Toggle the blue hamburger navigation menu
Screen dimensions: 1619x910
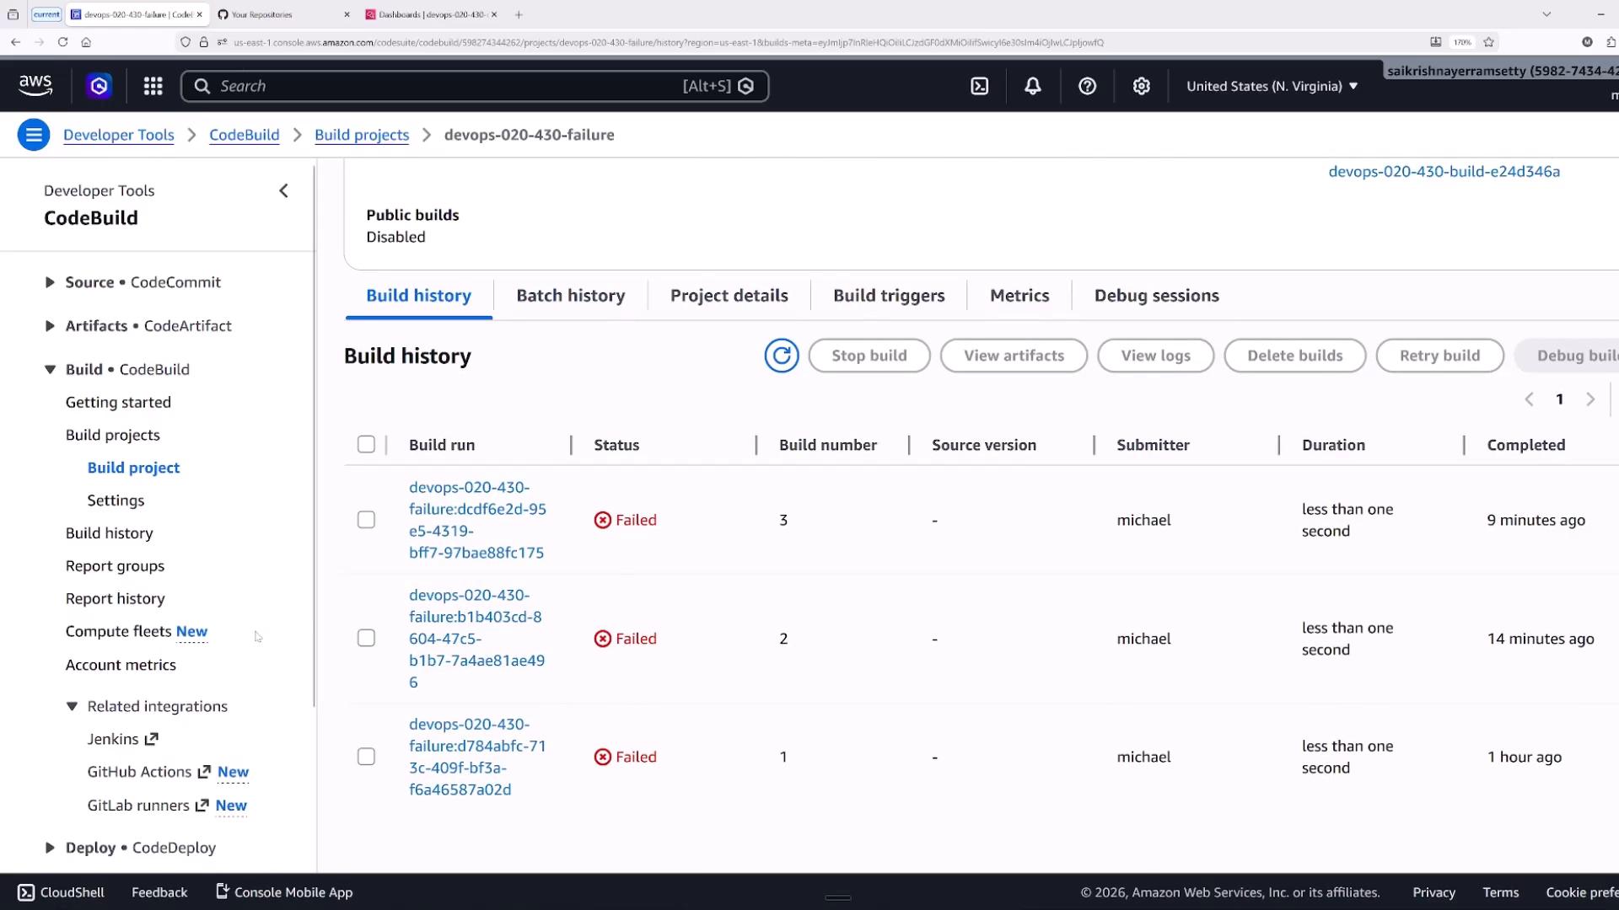(34, 135)
